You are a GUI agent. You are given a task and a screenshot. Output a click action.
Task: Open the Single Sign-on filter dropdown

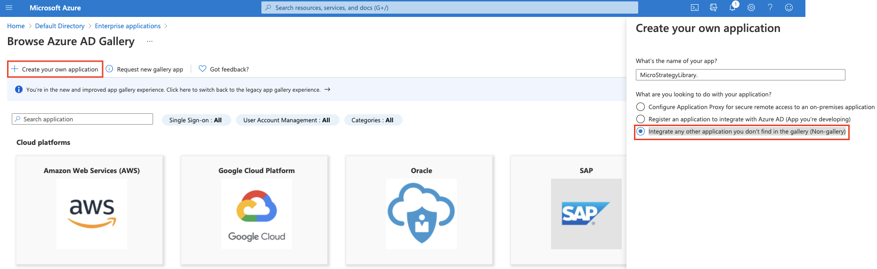(x=195, y=120)
